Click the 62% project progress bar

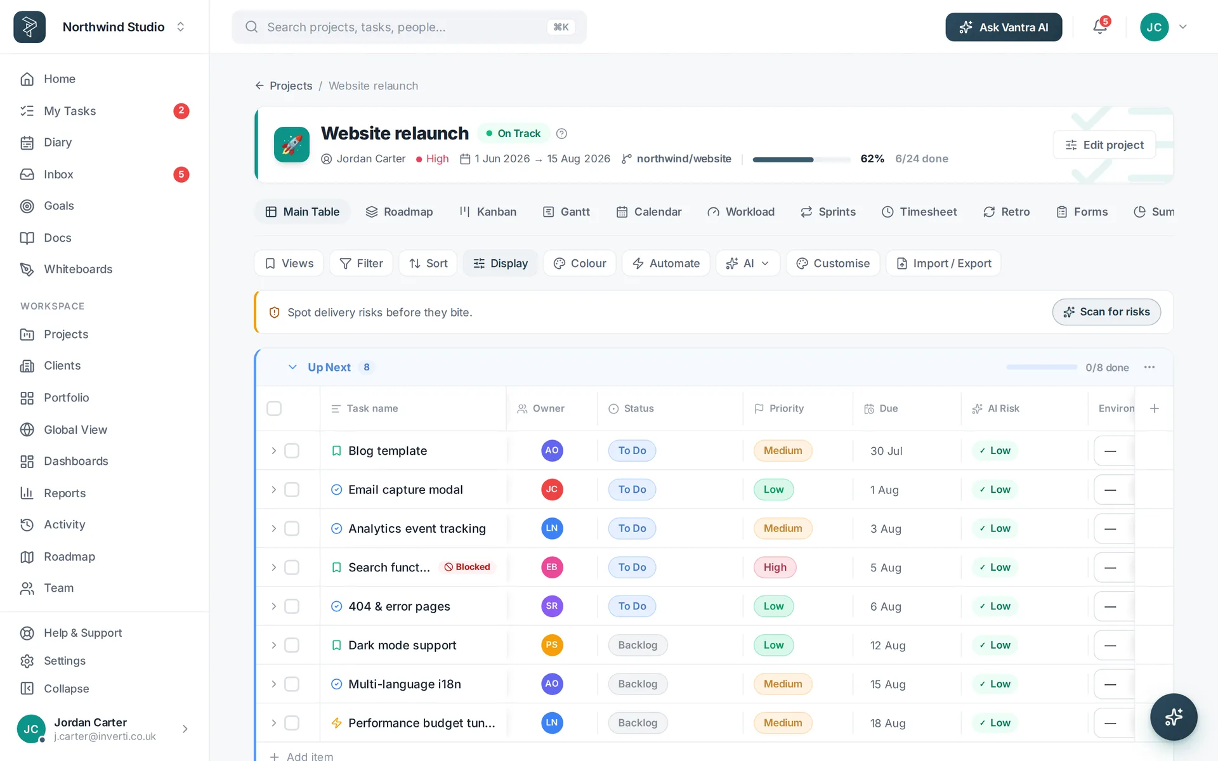(801, 159)
